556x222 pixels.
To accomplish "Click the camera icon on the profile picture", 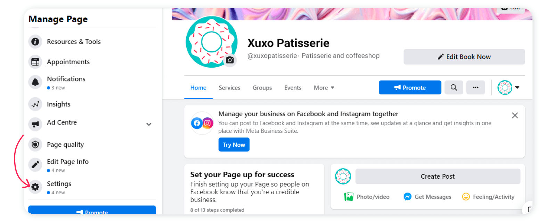I will 230,61.
